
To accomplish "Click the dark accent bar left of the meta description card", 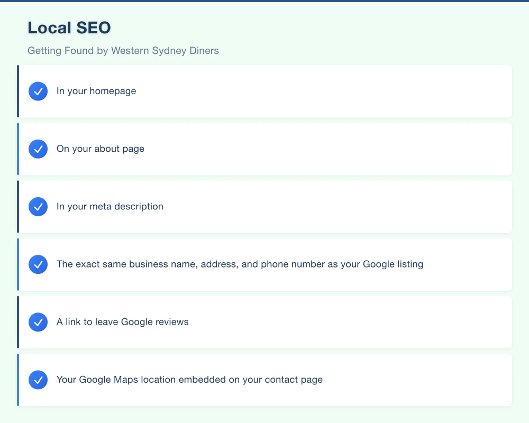I will [18, 206].
